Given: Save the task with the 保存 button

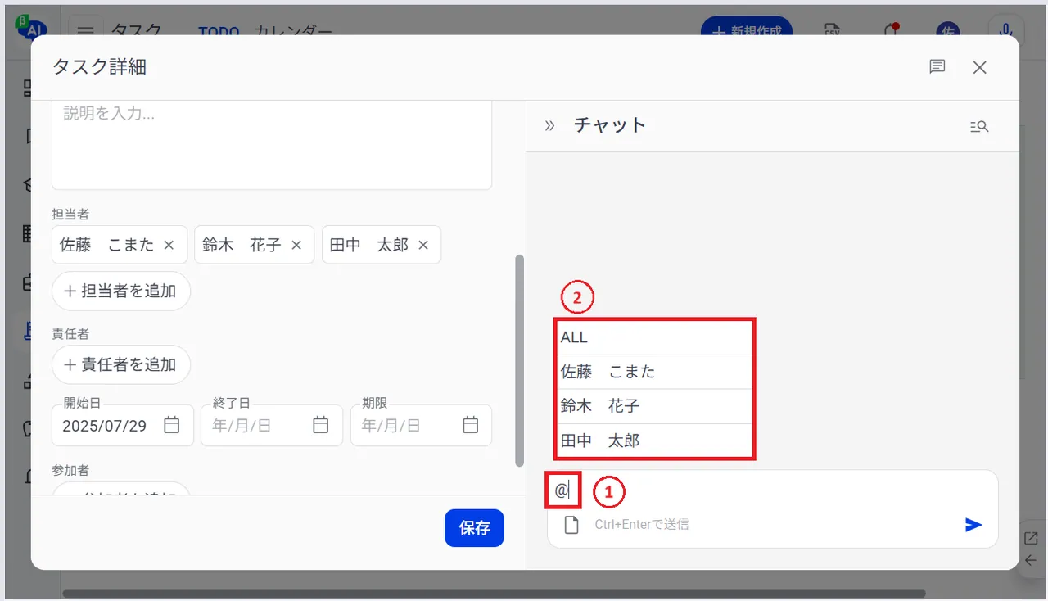Looking at the screenshot, I should [474, 528].
